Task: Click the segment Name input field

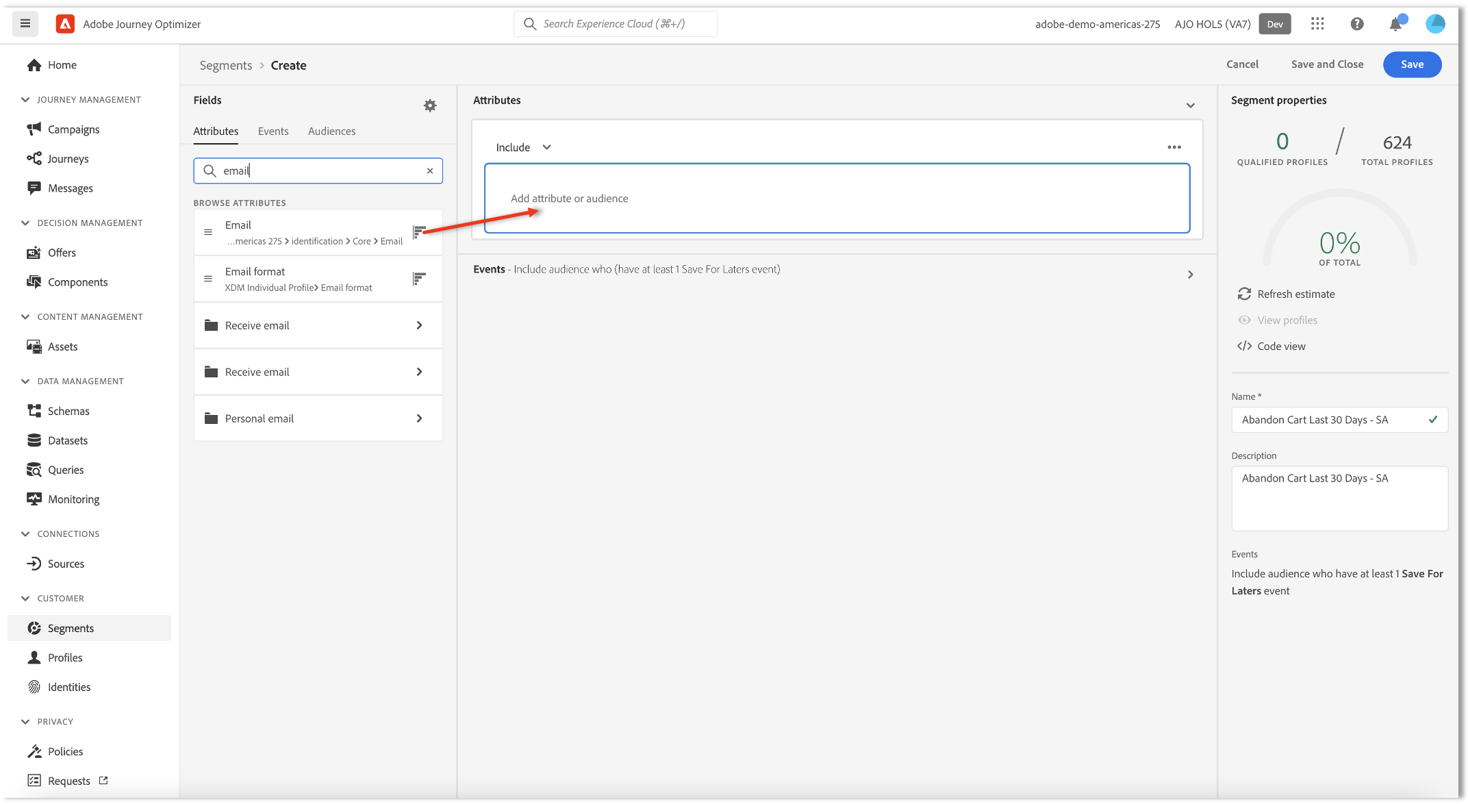Action: coord(1339,420)
